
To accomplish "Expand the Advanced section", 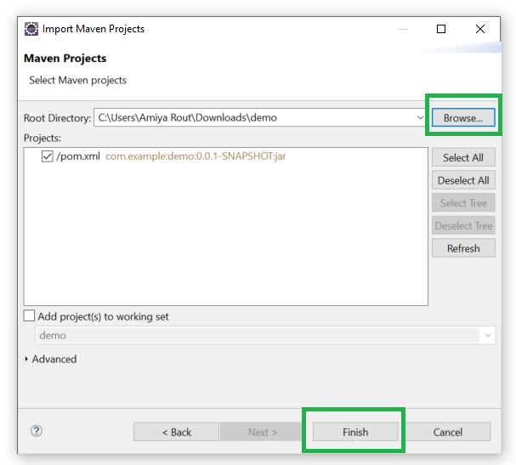I will tap(26, 359).
